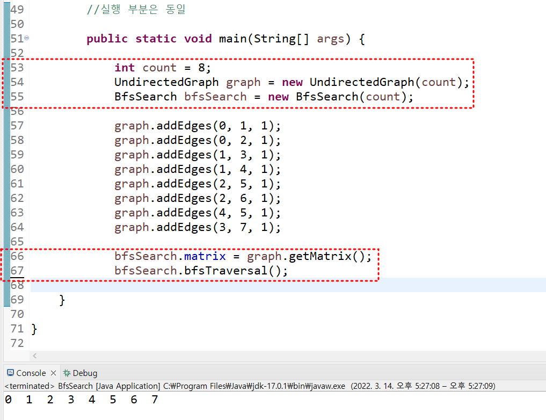The height and width of the screenshot is (420, 546).
Task: Click graph.addEdges(2, 5, 1) line
Action: 198,184
